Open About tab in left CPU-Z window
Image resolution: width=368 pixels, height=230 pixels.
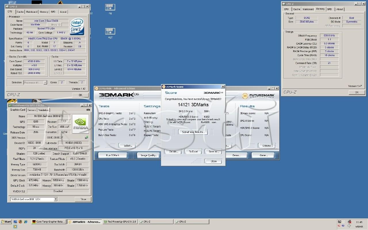click(63, 12)
